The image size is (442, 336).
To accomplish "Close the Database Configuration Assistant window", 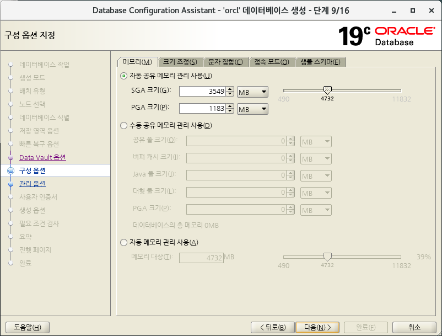I will tap(432, 10).
